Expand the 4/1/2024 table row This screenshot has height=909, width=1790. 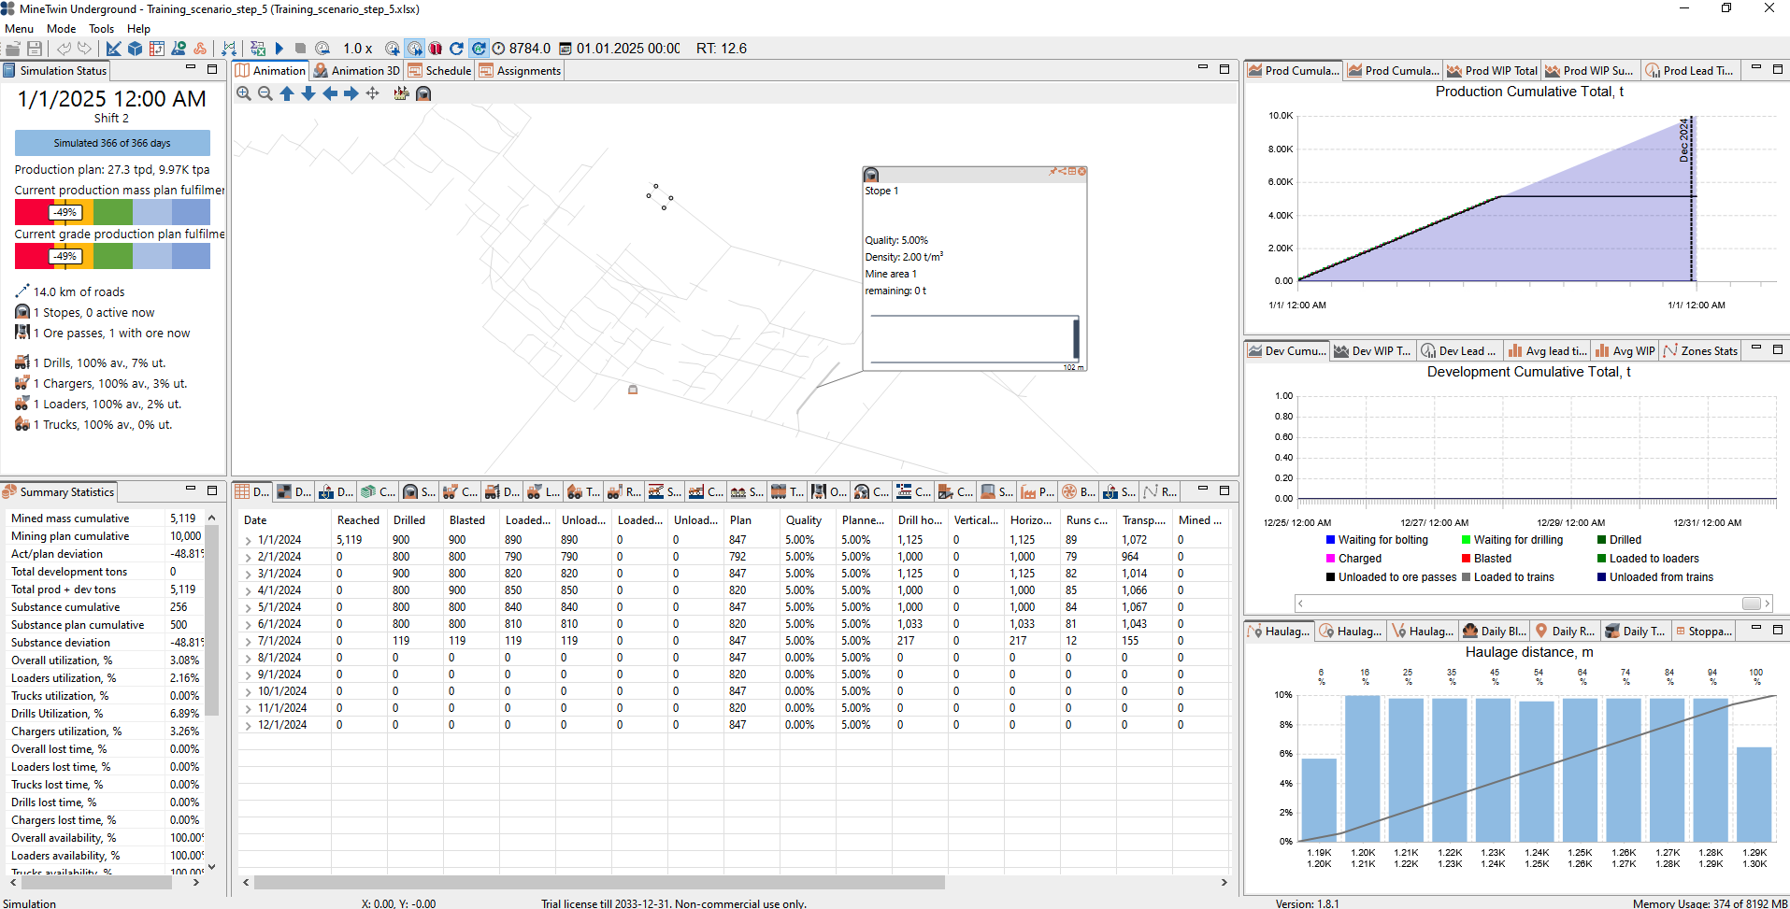(249, 590)
